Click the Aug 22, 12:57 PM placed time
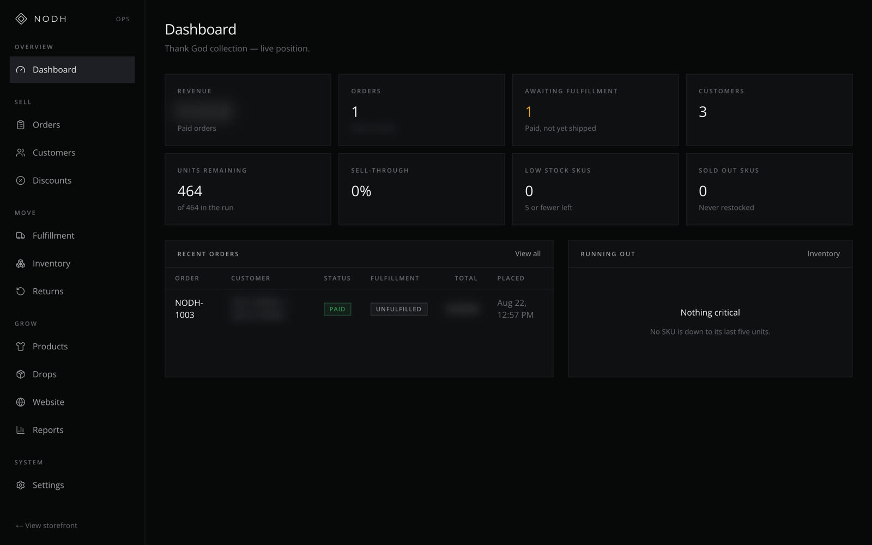Image resolution: width=872 pixels, height=545 pixels. point(515,308)
